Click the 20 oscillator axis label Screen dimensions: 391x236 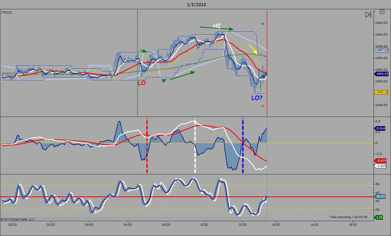point(377,210)
